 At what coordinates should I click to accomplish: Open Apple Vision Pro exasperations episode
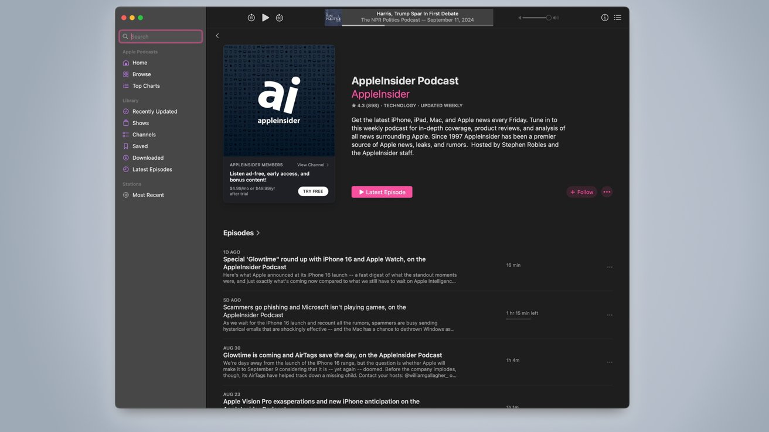(321, 403)
